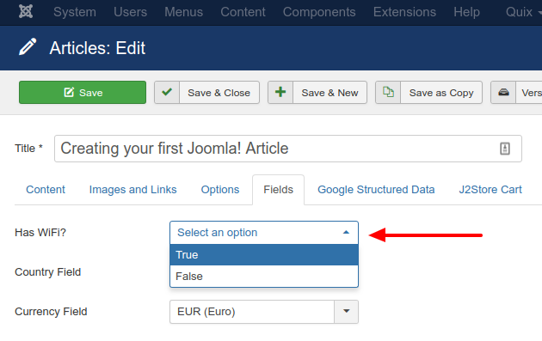Open the Users menu
The image size is (542, 341).
[x=130, y=12]
